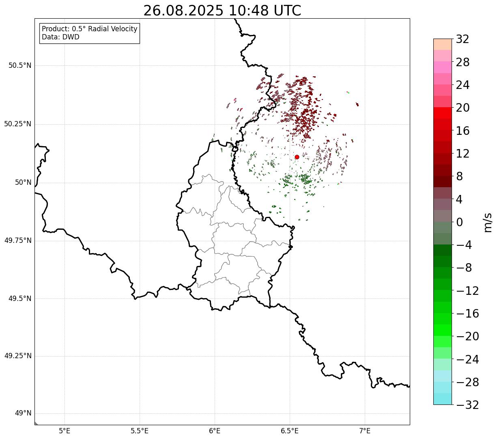Click the plot title '26.08.2025 10:48 UTC'
497x439 pixels.
pyautogui.click(x=222, y=11)
